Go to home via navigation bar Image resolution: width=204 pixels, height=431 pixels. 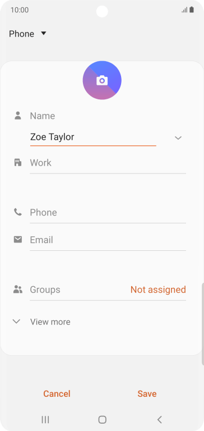(102, 419)
